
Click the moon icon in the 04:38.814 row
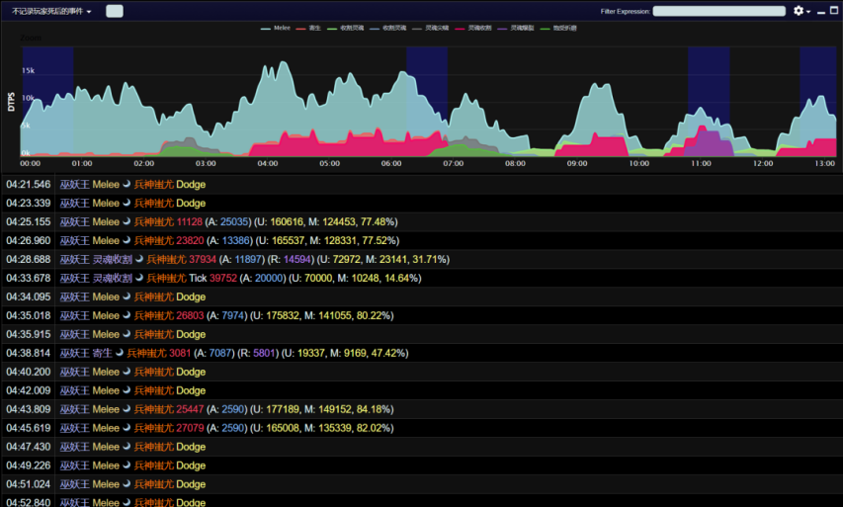pyautogui.click(x=121, y=353)
